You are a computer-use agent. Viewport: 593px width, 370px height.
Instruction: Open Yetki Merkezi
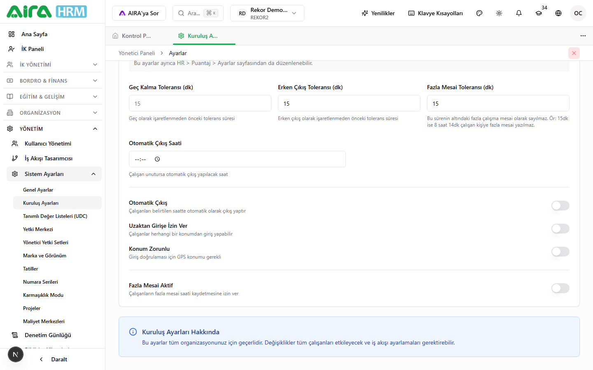pyautogui.click(x=57, y=229)
